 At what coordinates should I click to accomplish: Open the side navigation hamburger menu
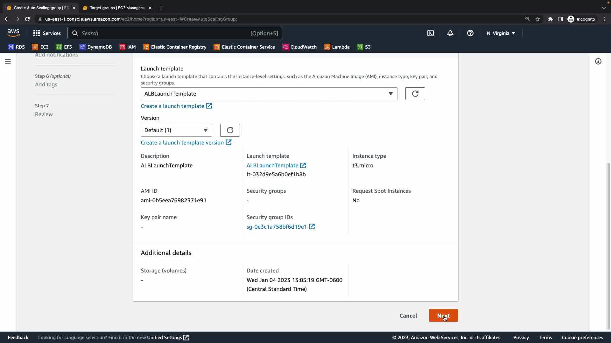click(8, 61)
